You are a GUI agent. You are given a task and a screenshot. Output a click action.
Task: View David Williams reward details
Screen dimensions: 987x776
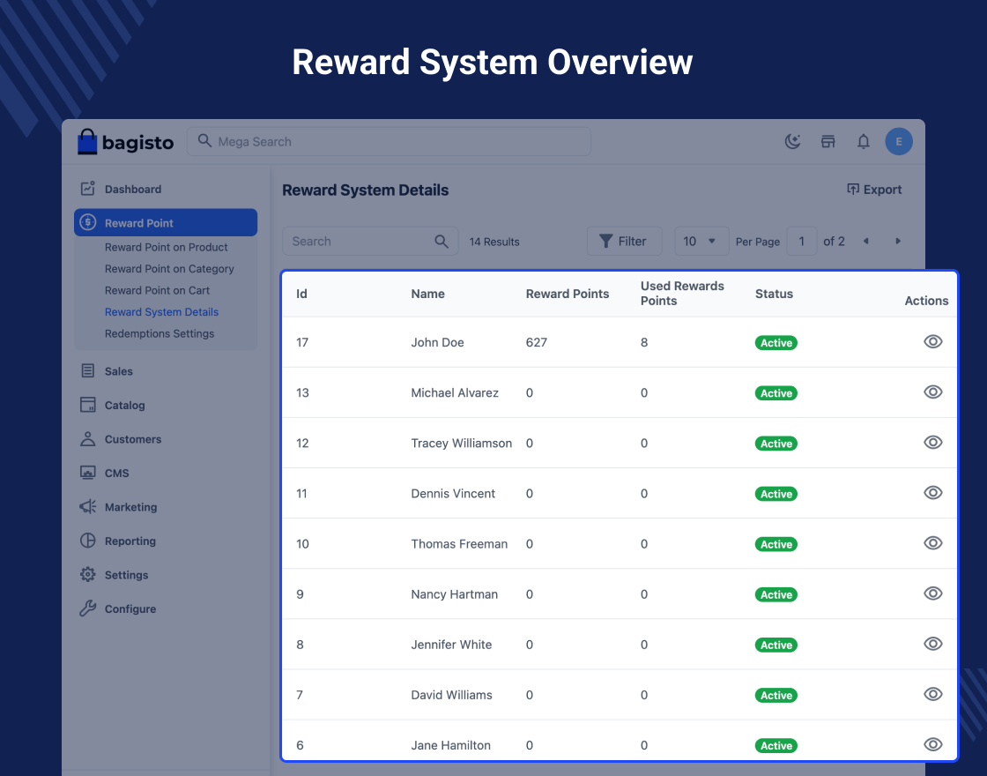[x=933, y=694]
